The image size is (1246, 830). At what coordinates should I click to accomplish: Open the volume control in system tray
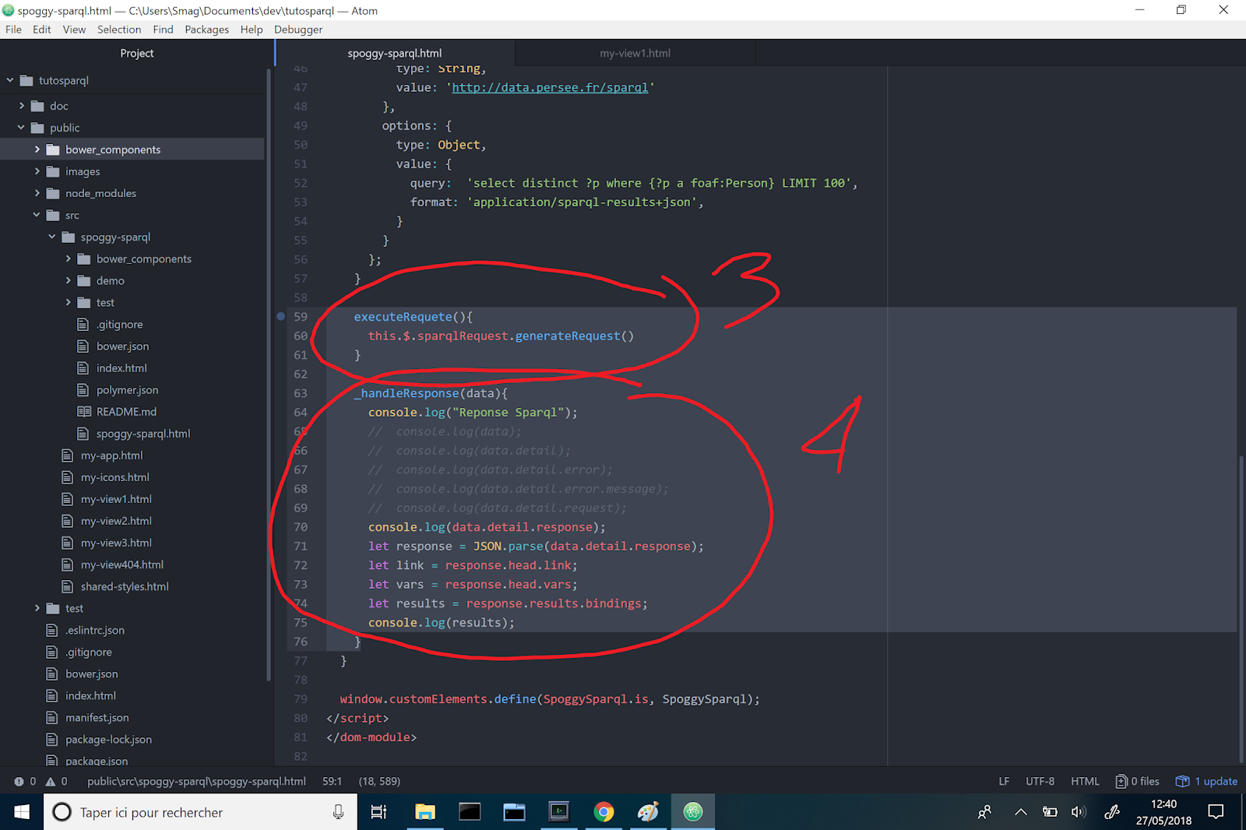(x=1079, y=812)
